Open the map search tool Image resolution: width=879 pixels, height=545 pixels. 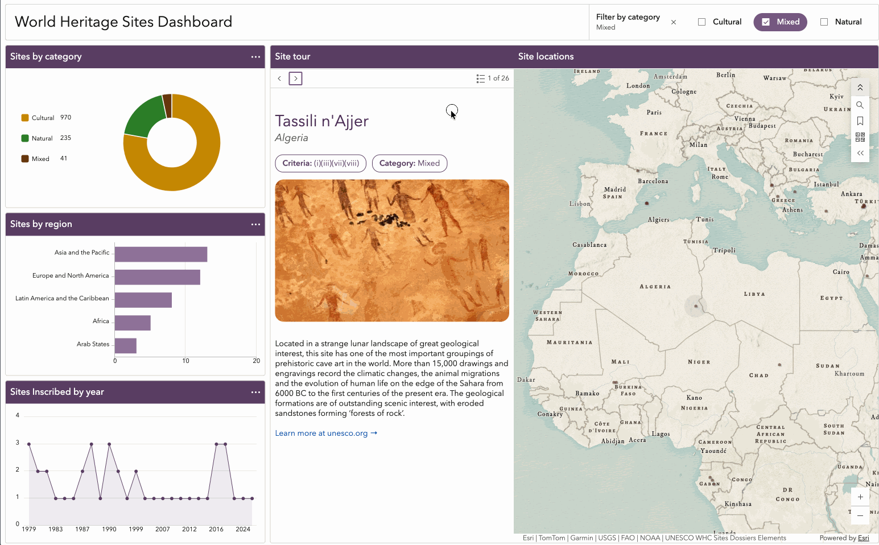(860, 105)
